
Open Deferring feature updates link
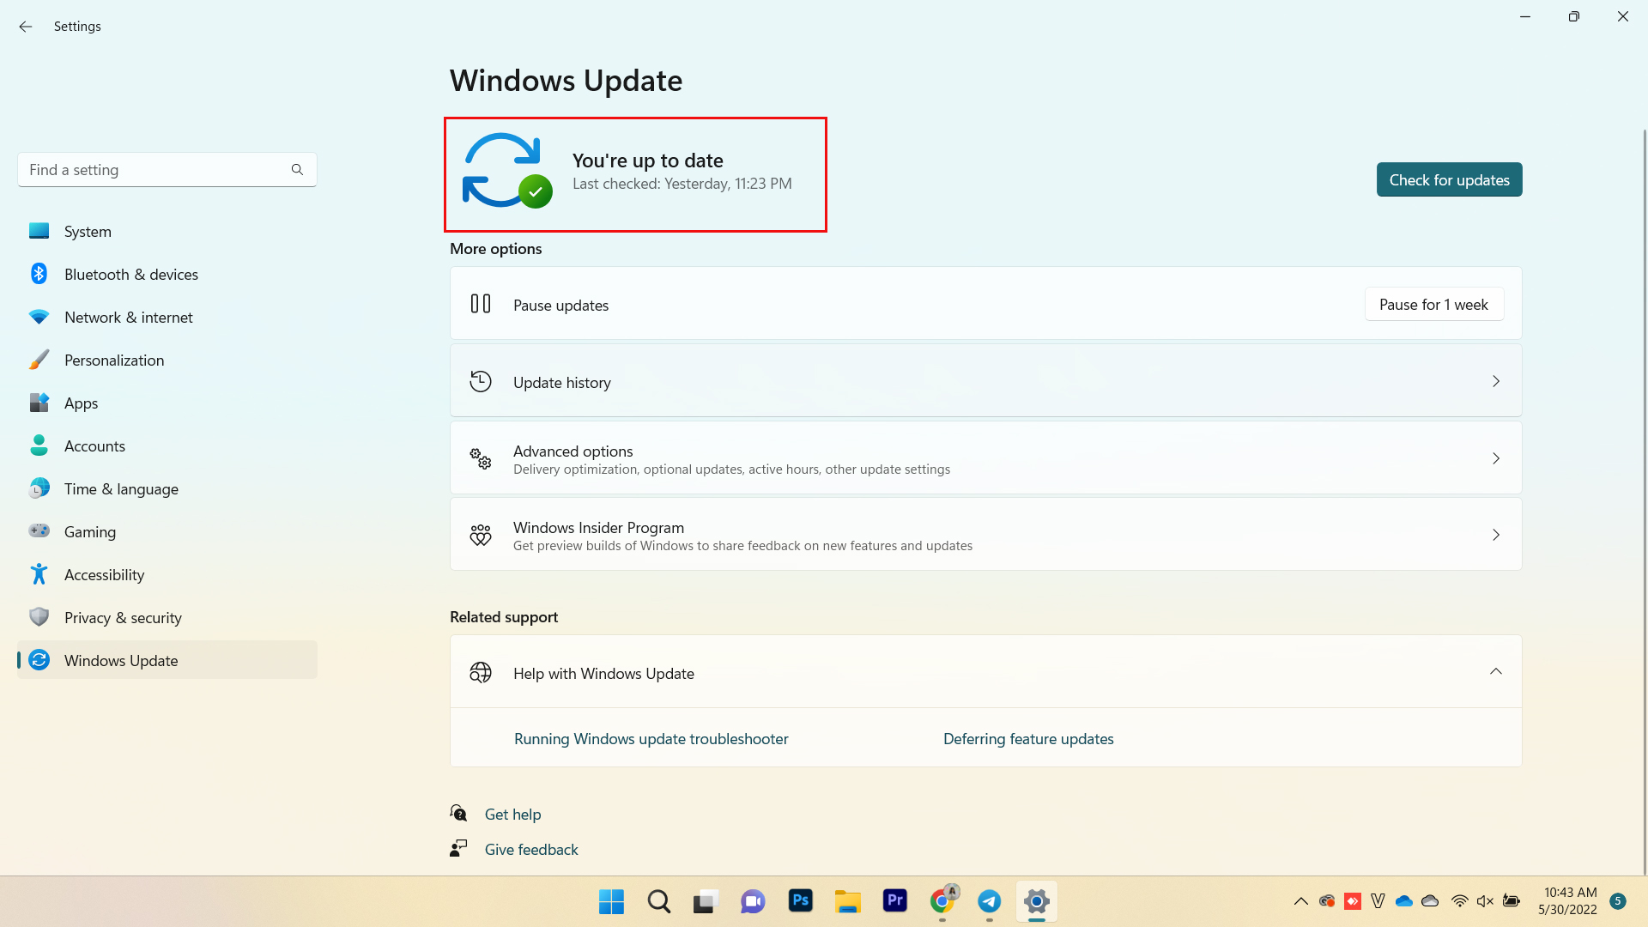pos(1028,739)
